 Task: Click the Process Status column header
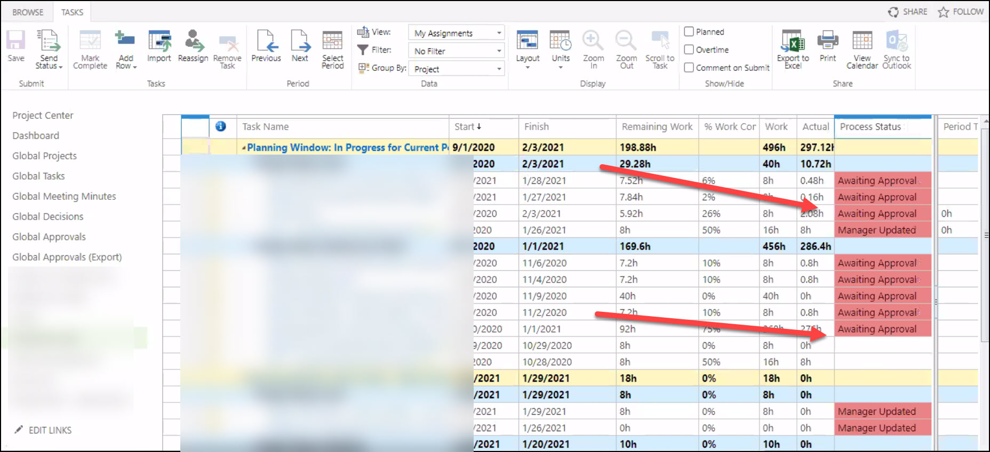pos(883,127)
